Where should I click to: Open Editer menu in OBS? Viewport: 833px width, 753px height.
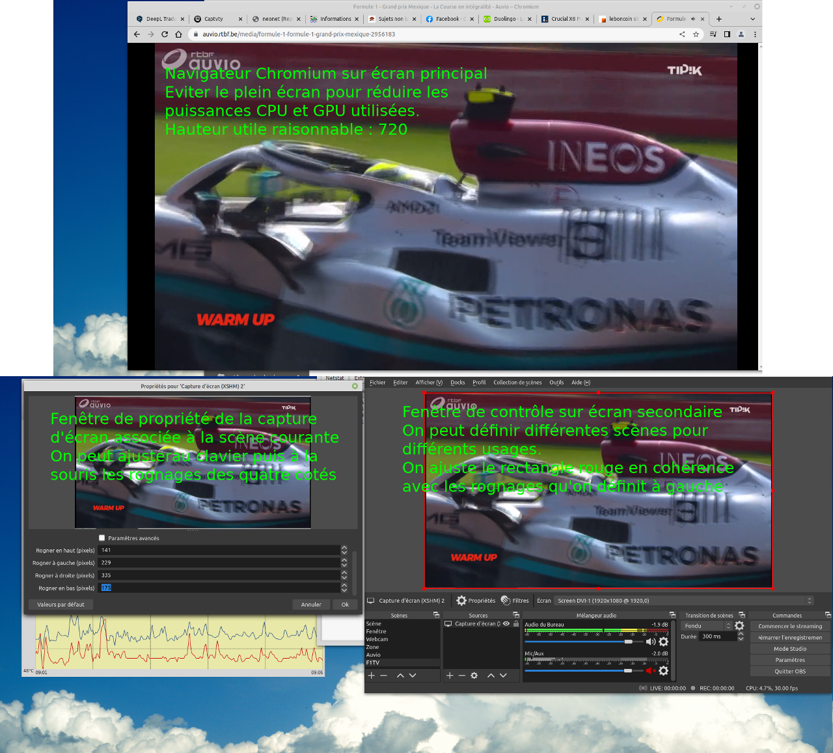(x=400, y=383)
